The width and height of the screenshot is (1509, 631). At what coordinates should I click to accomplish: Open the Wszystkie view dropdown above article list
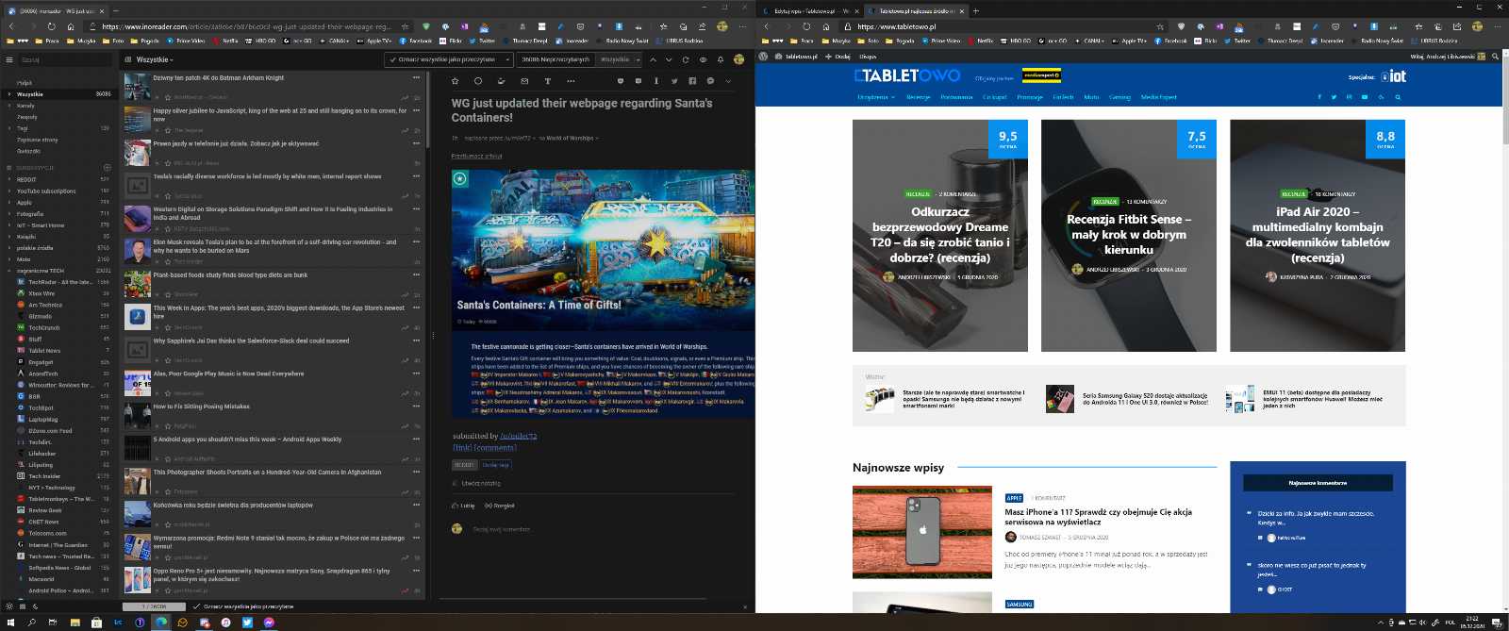[x=156, y=59]
